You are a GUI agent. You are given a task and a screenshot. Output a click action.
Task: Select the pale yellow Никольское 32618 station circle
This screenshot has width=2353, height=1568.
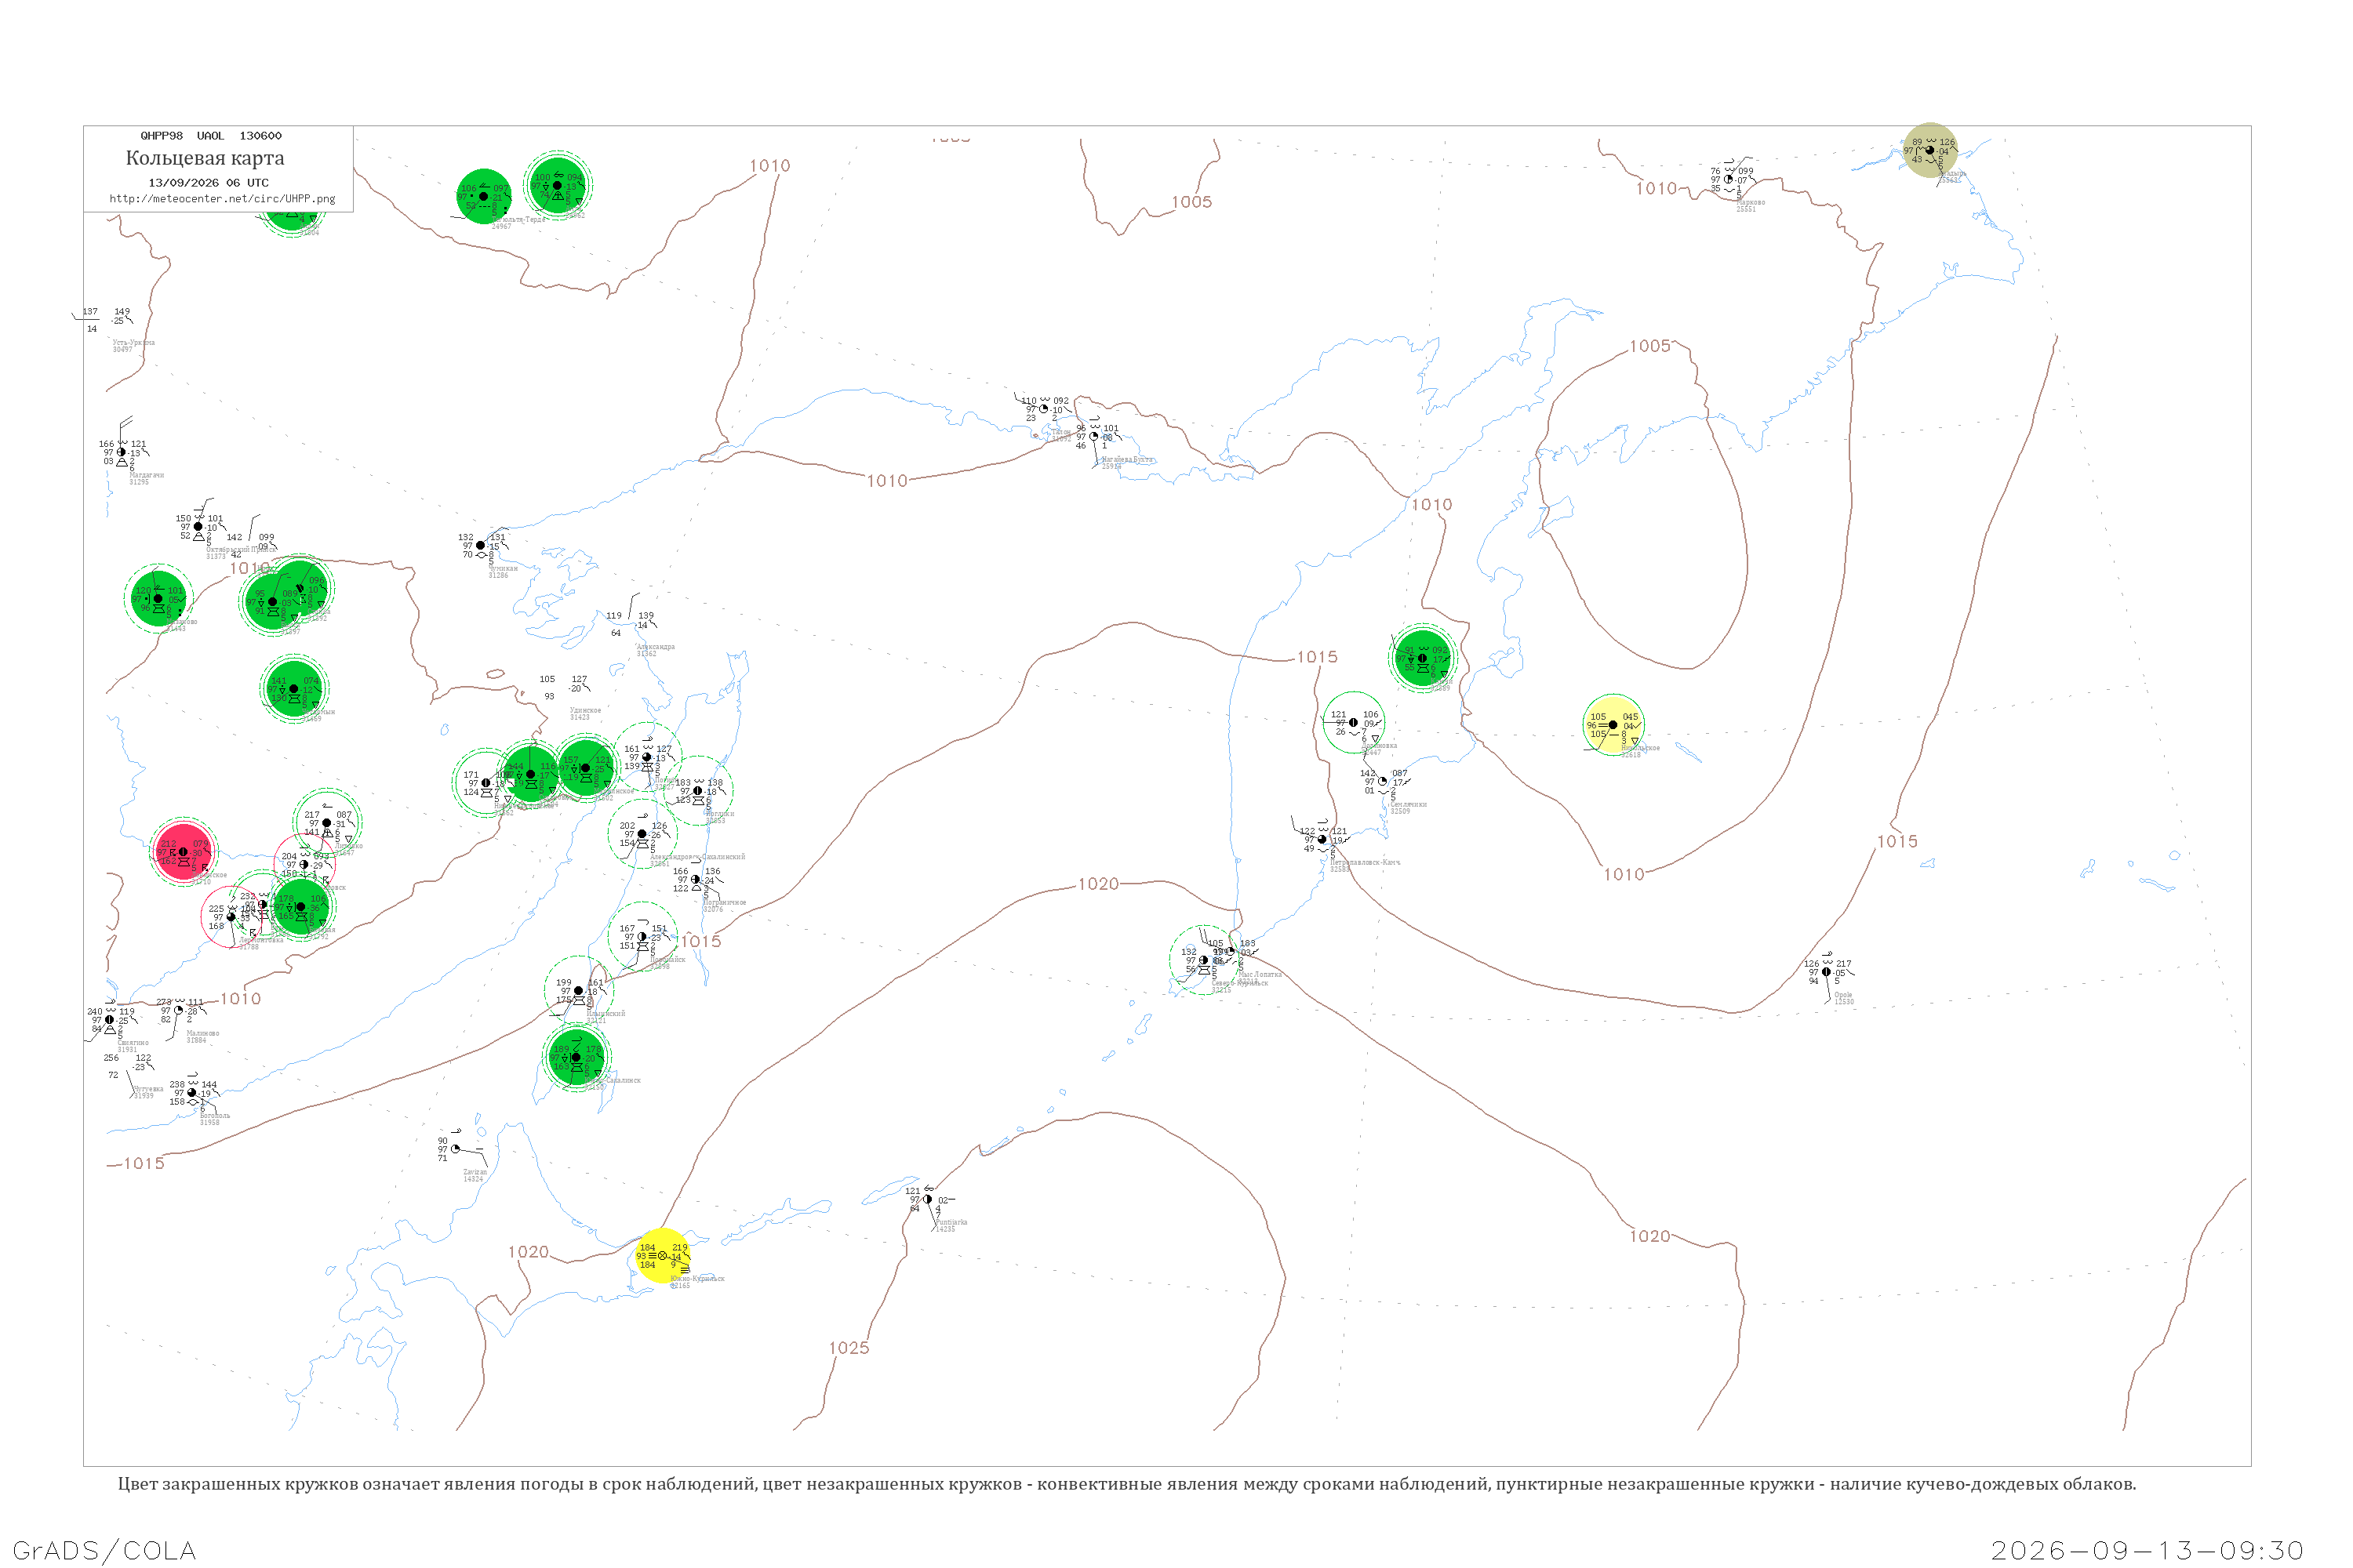1613,725
